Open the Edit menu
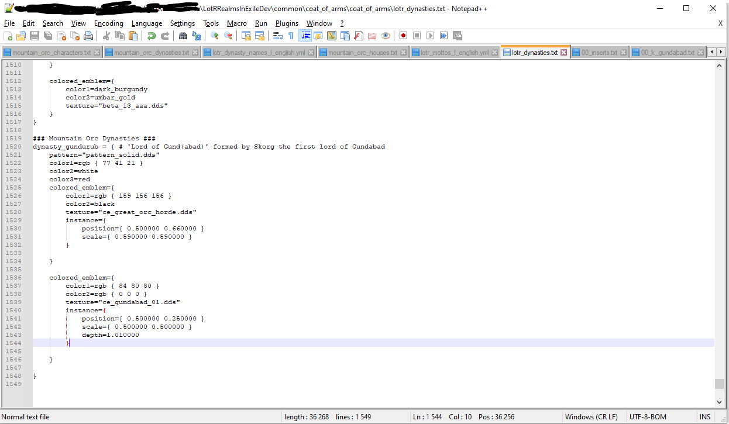729x424 pixels. 29,23
